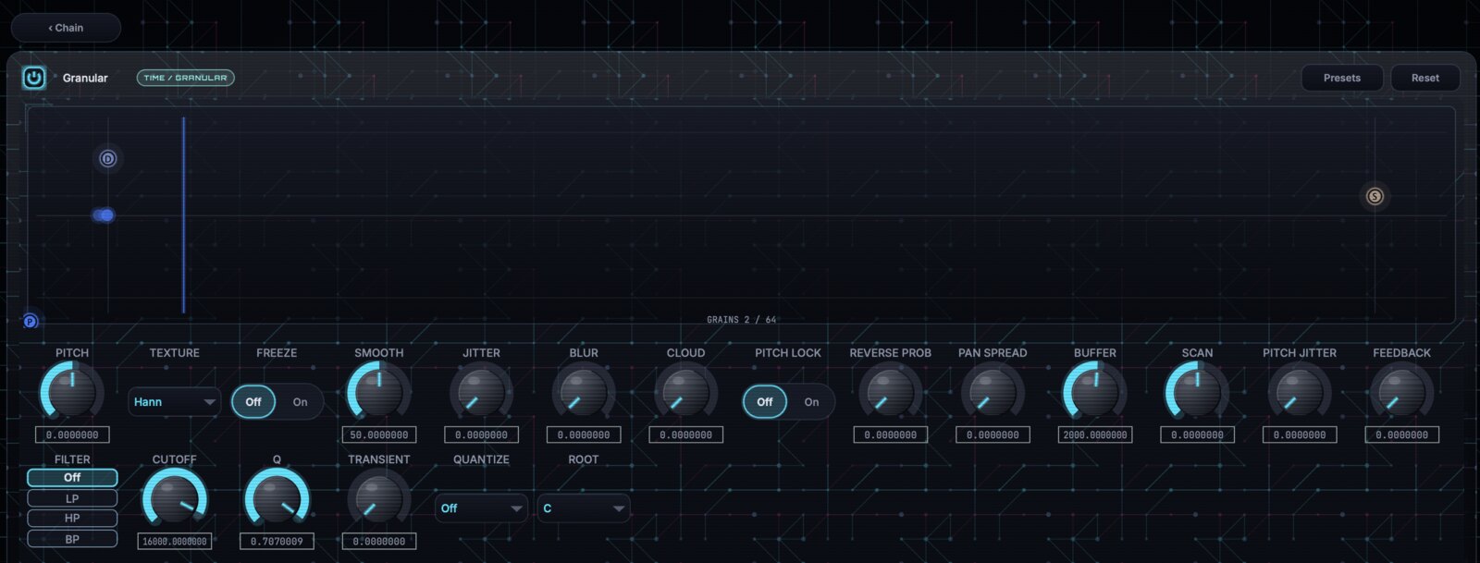Click the Smooth value field showing 50.0000000

(x=379, y=434)
